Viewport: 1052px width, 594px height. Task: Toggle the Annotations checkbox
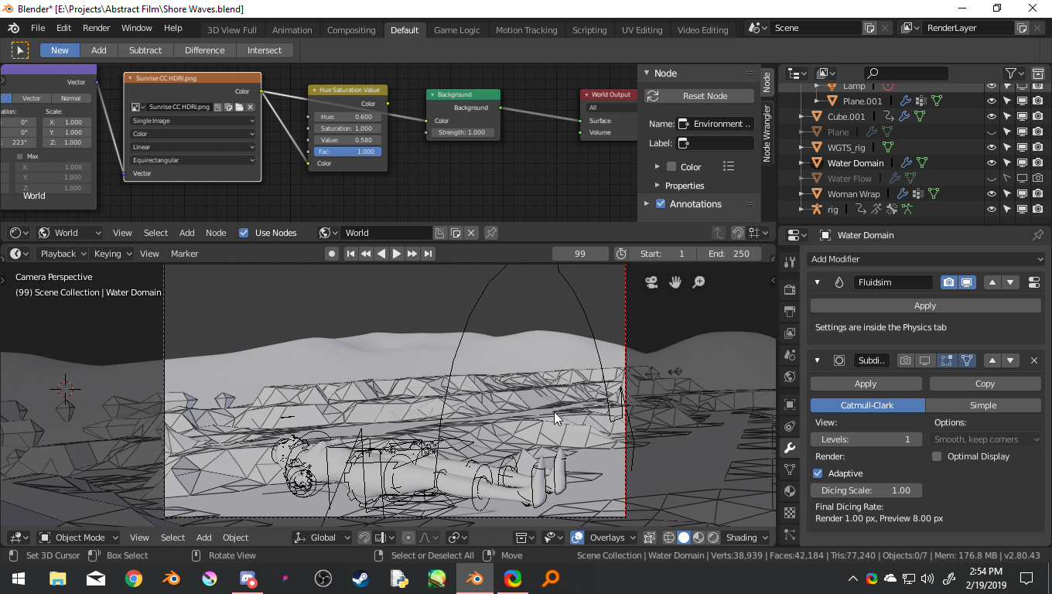point(661,204)
